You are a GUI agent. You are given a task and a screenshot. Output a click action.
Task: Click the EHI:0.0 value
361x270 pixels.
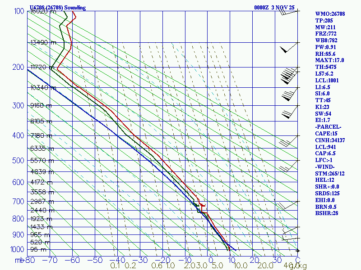324,200
